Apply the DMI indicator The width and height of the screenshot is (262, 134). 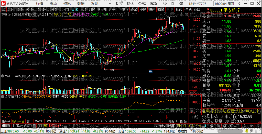48,121
